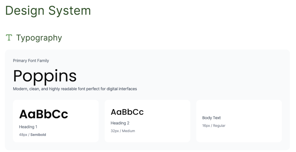The image size is (296, 152).
Task: Click the Typography "T" icon
Action: (9, 37)
